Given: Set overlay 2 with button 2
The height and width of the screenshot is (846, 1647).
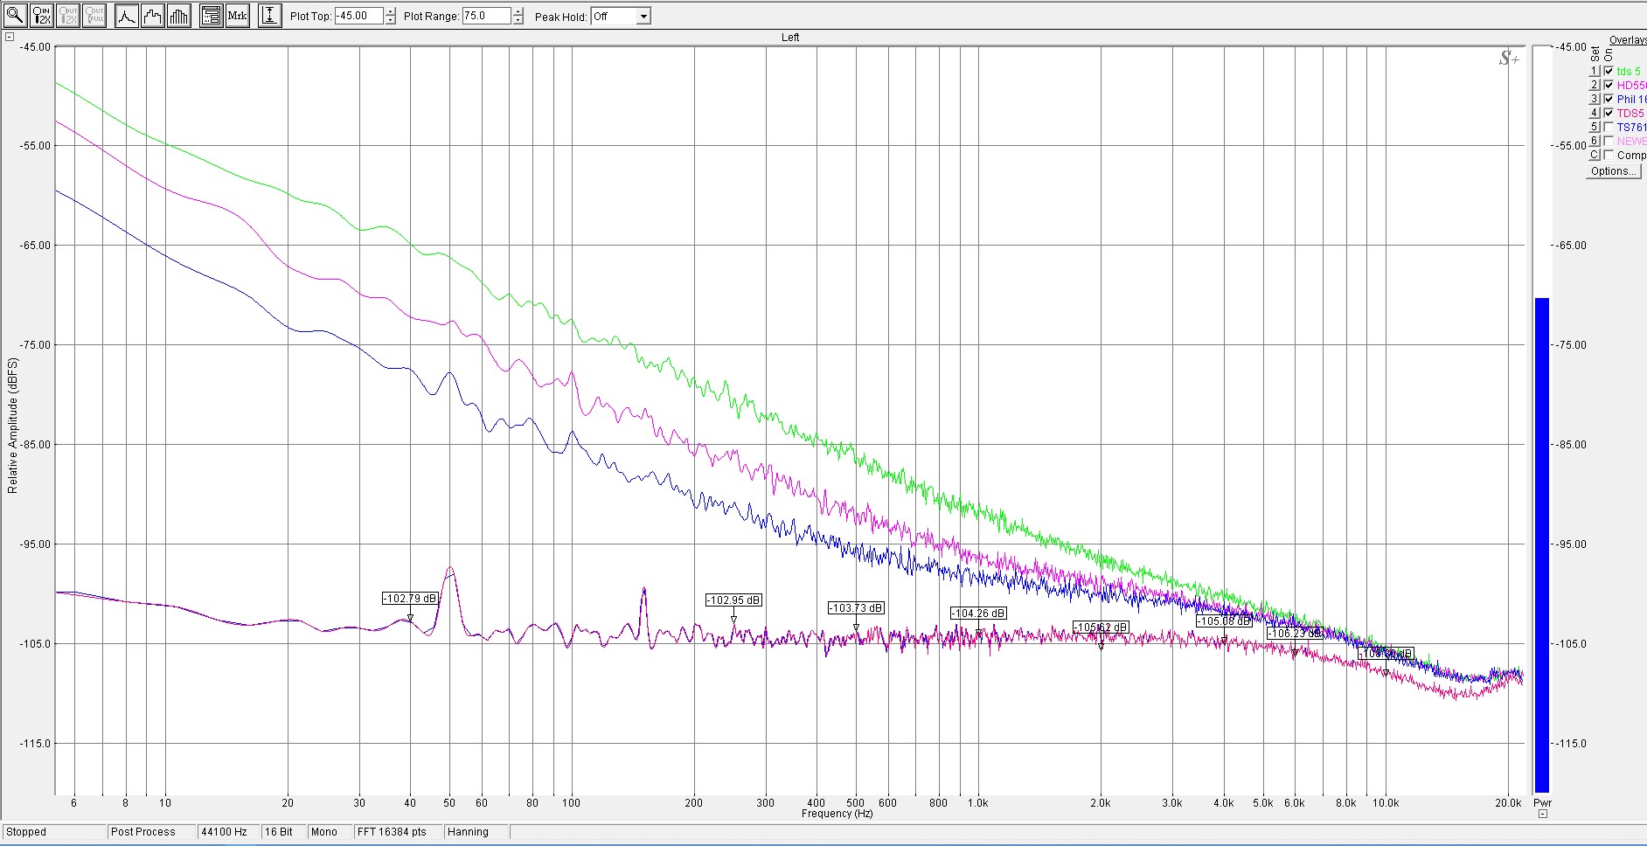Looking at the screenshot, I should pyautogui.click(x=1595, y=85).
